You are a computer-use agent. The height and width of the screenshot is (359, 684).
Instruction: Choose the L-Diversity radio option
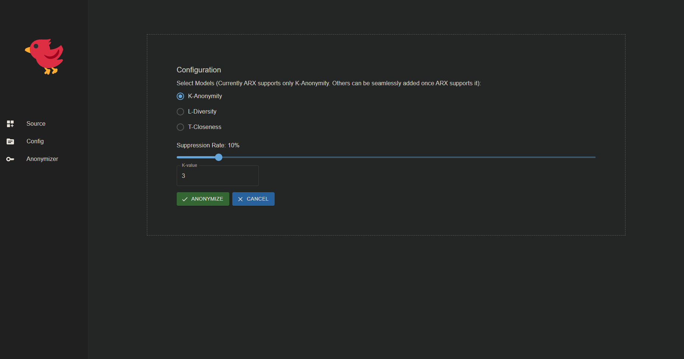[x=180, y=112]
